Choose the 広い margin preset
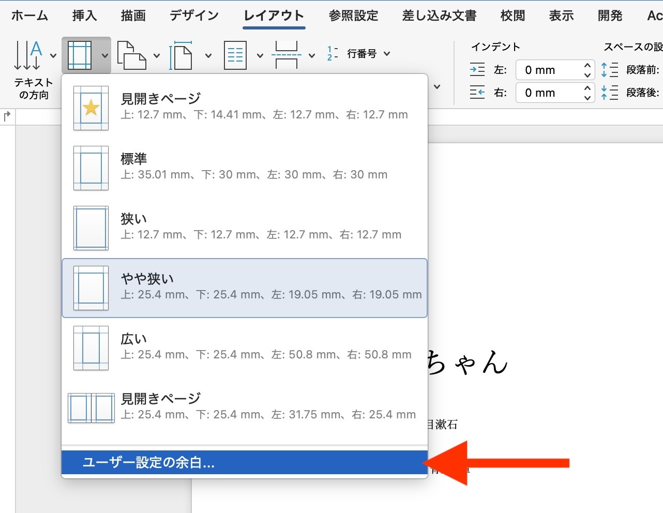This screenshot has height=513, width=663. point(245,348)
